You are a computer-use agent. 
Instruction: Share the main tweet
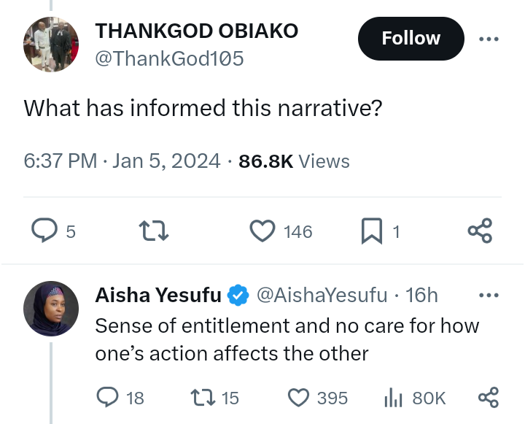point(480,231)
